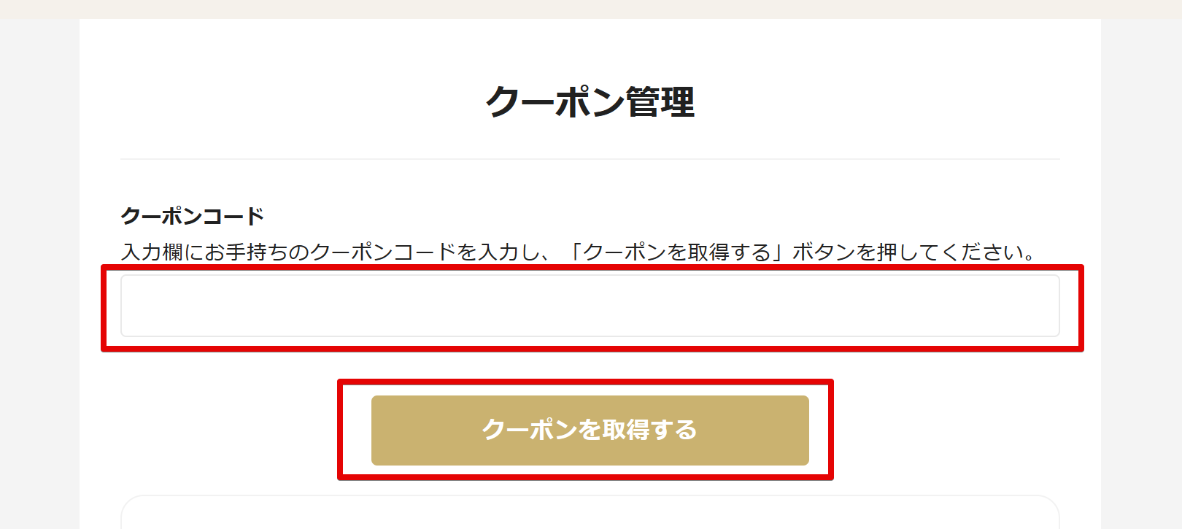Click the クーポンを取得する button
Viewport: 1182px width, 529px height.
[590, 430]
